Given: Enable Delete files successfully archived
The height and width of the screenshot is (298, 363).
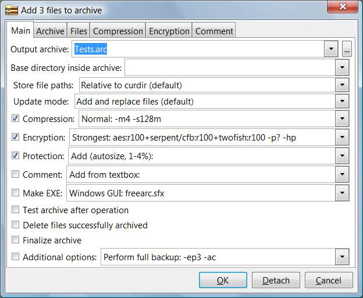Looking at the screenshot, I should pos(16,225).
